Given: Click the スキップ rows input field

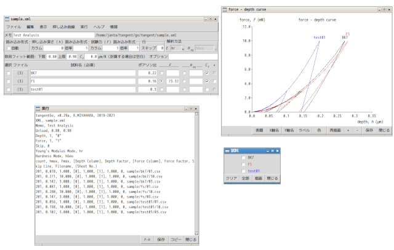Looking at the screenshot, I should pyautogui.click(x=160, y=48).
